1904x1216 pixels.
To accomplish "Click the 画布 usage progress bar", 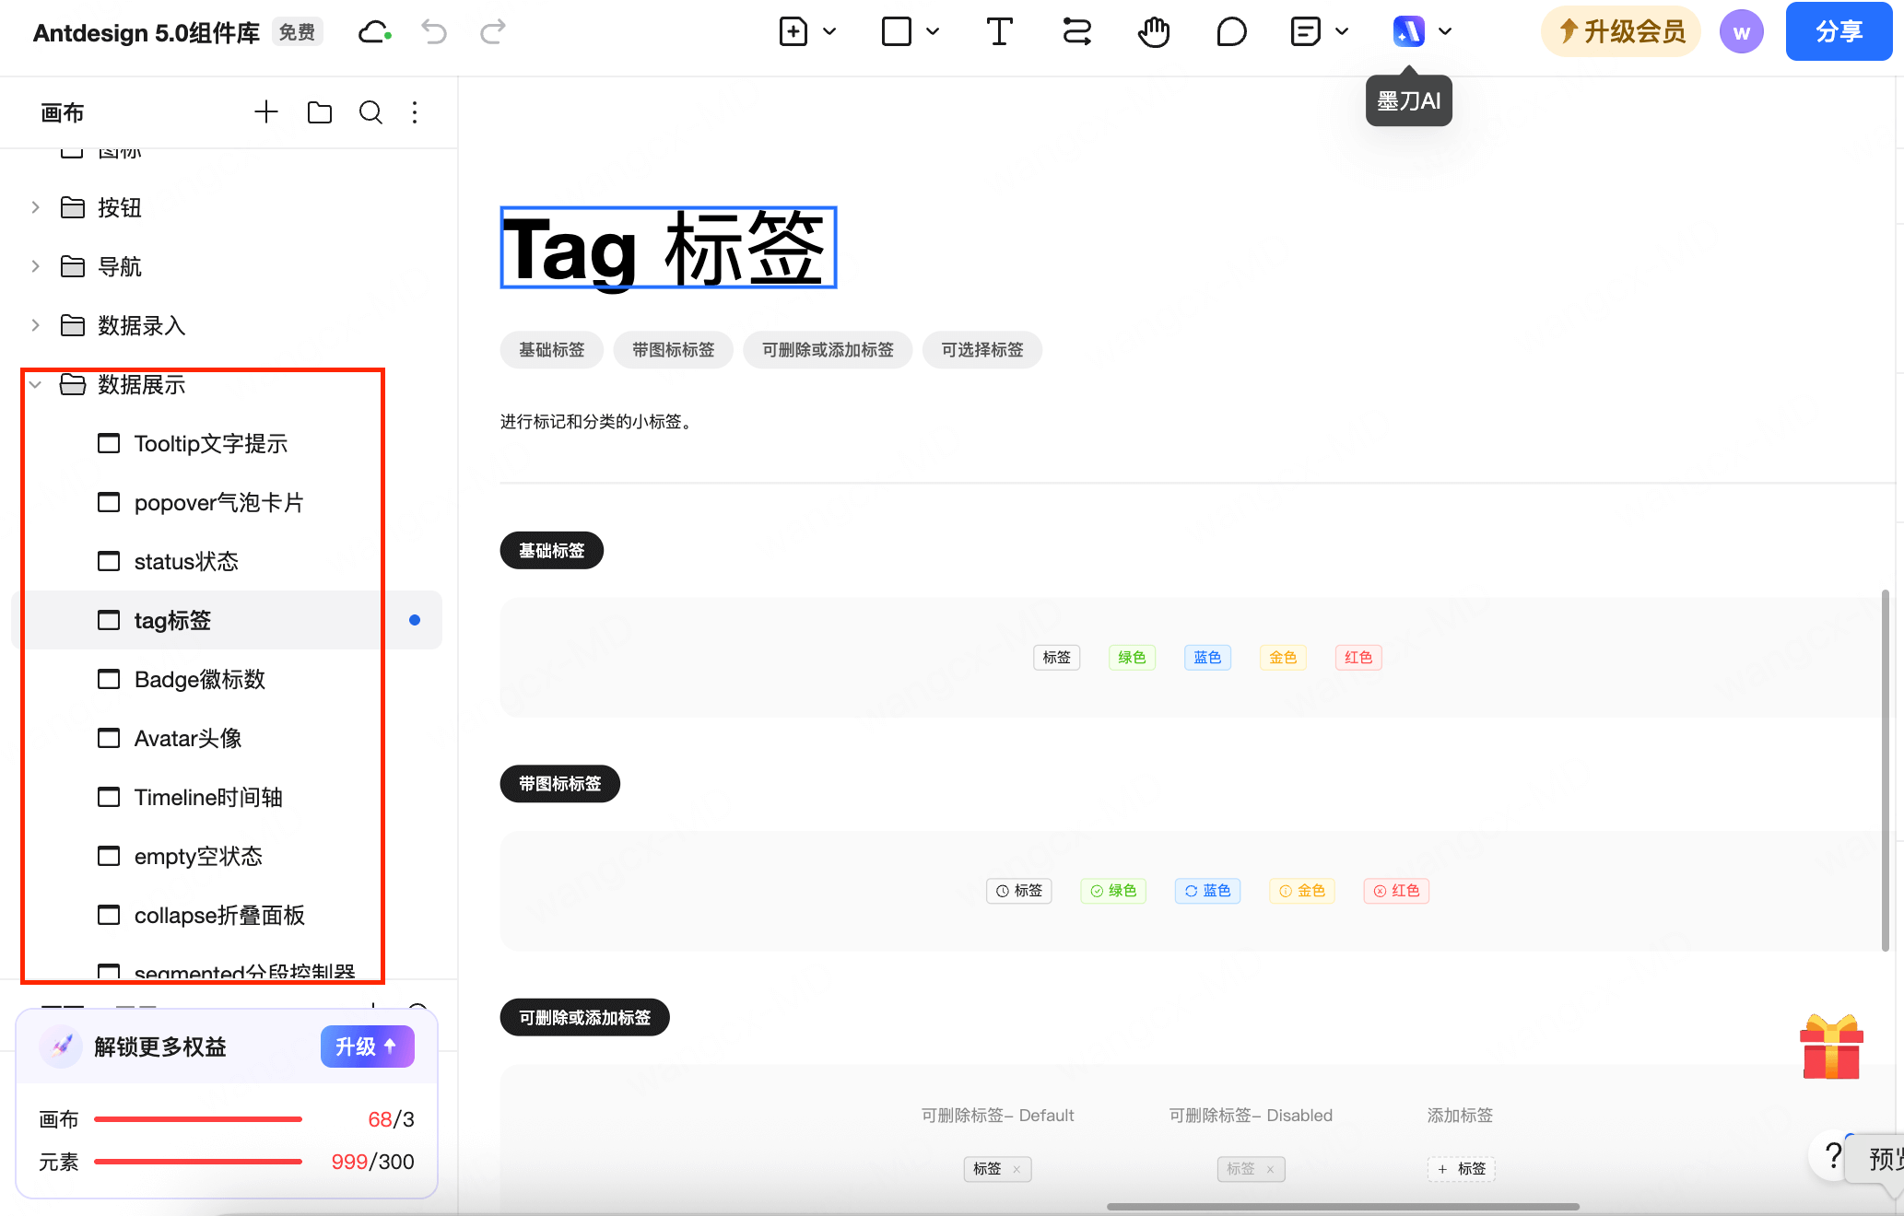I will (196, 1119).
